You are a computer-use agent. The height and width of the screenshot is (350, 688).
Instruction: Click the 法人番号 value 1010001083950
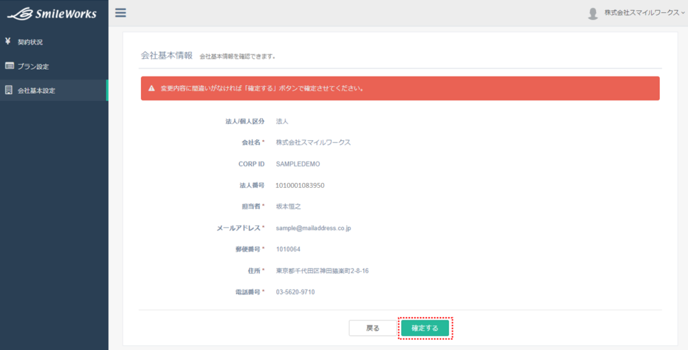click(x=300, y=185)
